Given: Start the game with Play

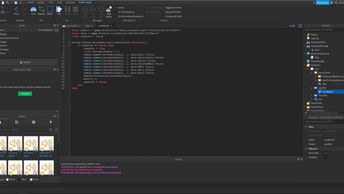Looking at the screenshot, I should coord(59,10).
